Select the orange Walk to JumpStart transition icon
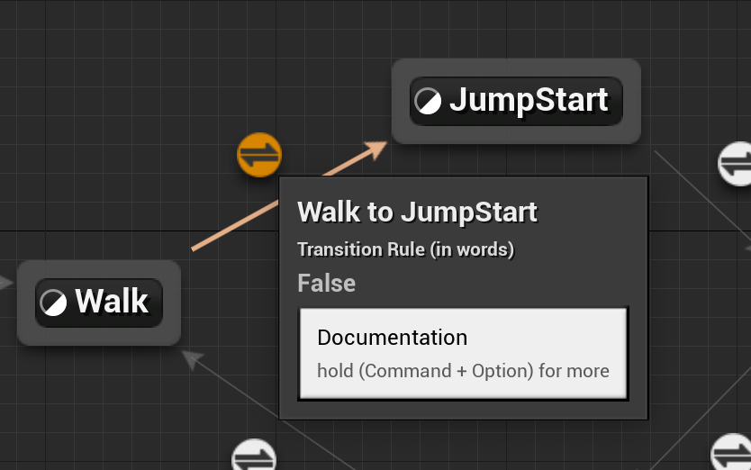The image size is (751, 470). [x=259, y=155]
